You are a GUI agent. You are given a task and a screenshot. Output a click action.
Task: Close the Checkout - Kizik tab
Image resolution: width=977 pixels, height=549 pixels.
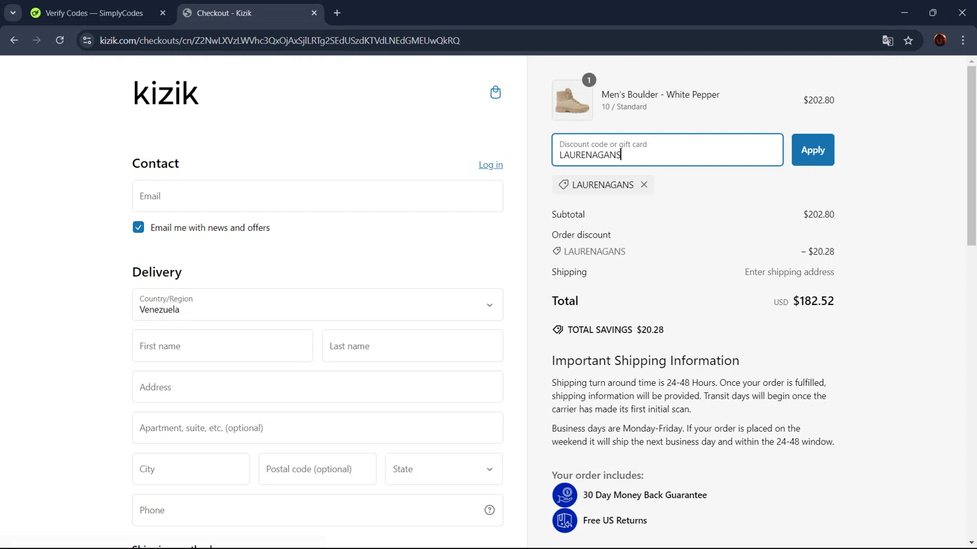[x=314, y=13]
